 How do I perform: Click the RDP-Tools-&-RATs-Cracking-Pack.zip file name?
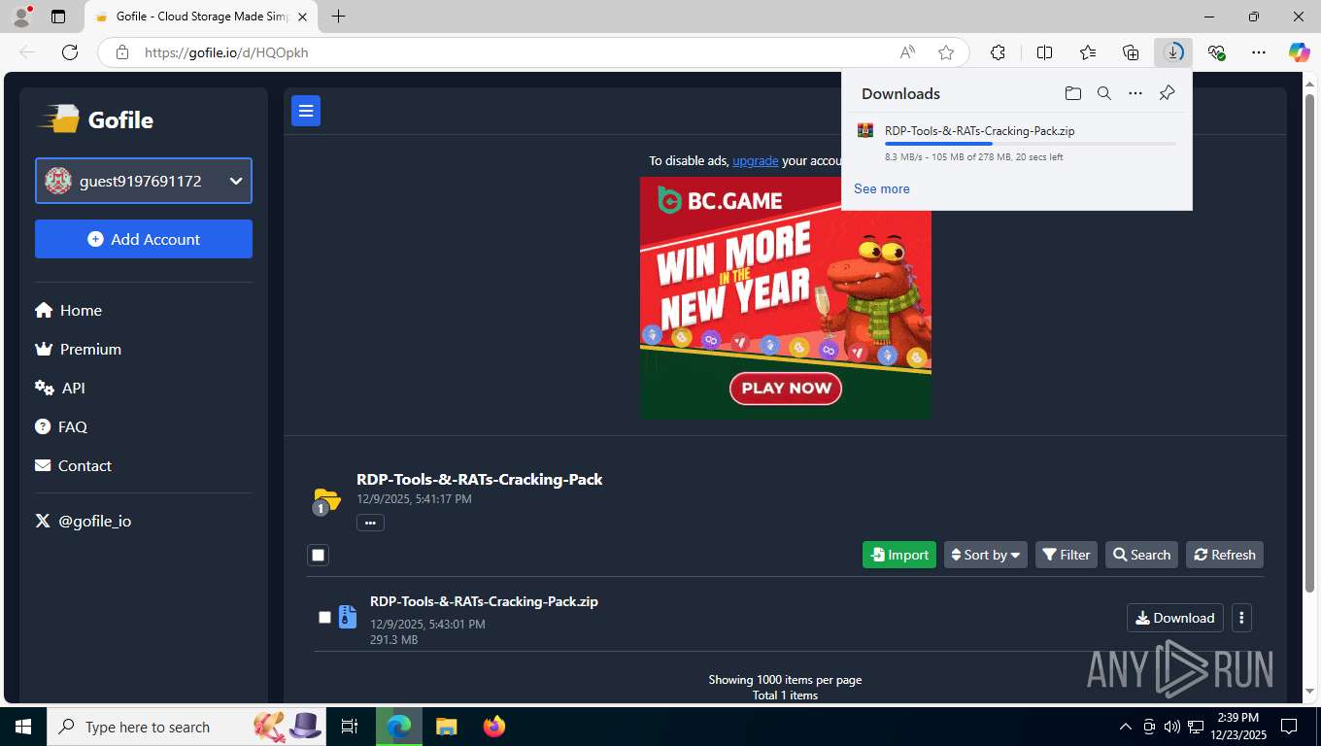(x=484, y=601)
